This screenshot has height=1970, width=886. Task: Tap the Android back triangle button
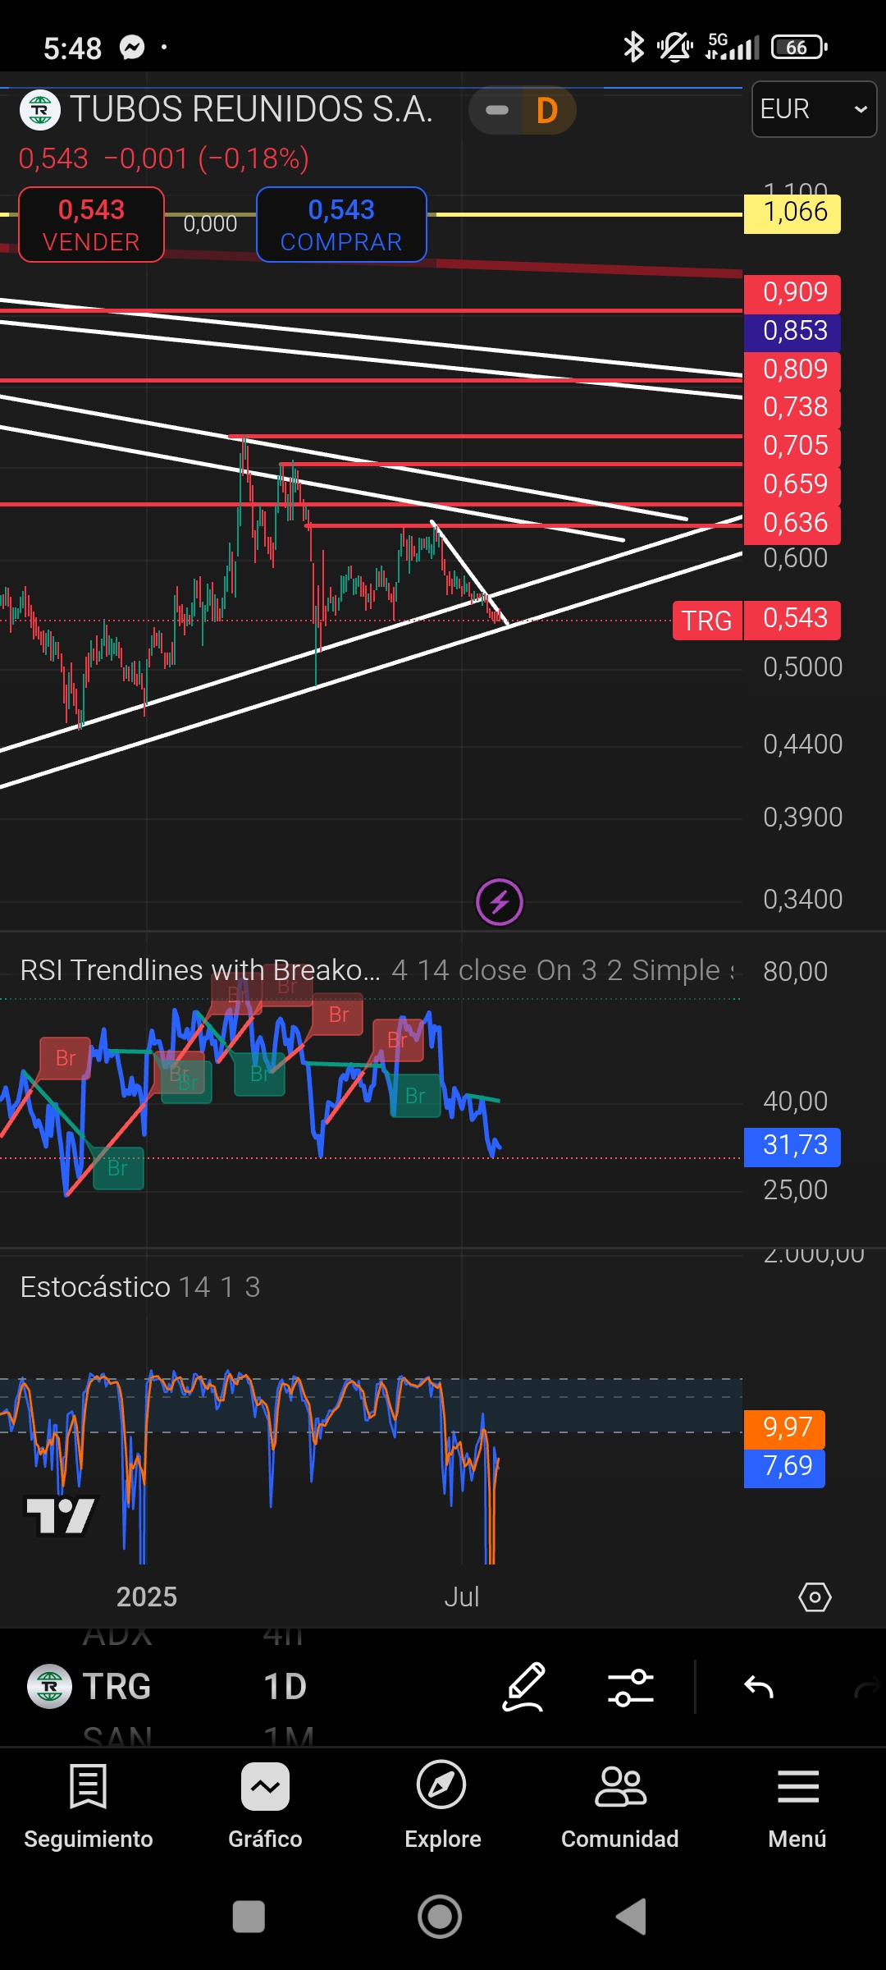[x=631, y=1917]
